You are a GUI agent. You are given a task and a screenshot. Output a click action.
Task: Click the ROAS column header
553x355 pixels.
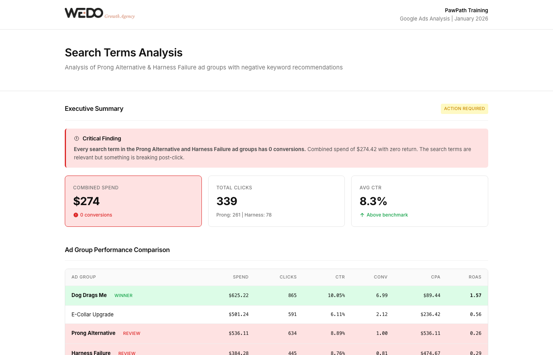pos(475,277)
